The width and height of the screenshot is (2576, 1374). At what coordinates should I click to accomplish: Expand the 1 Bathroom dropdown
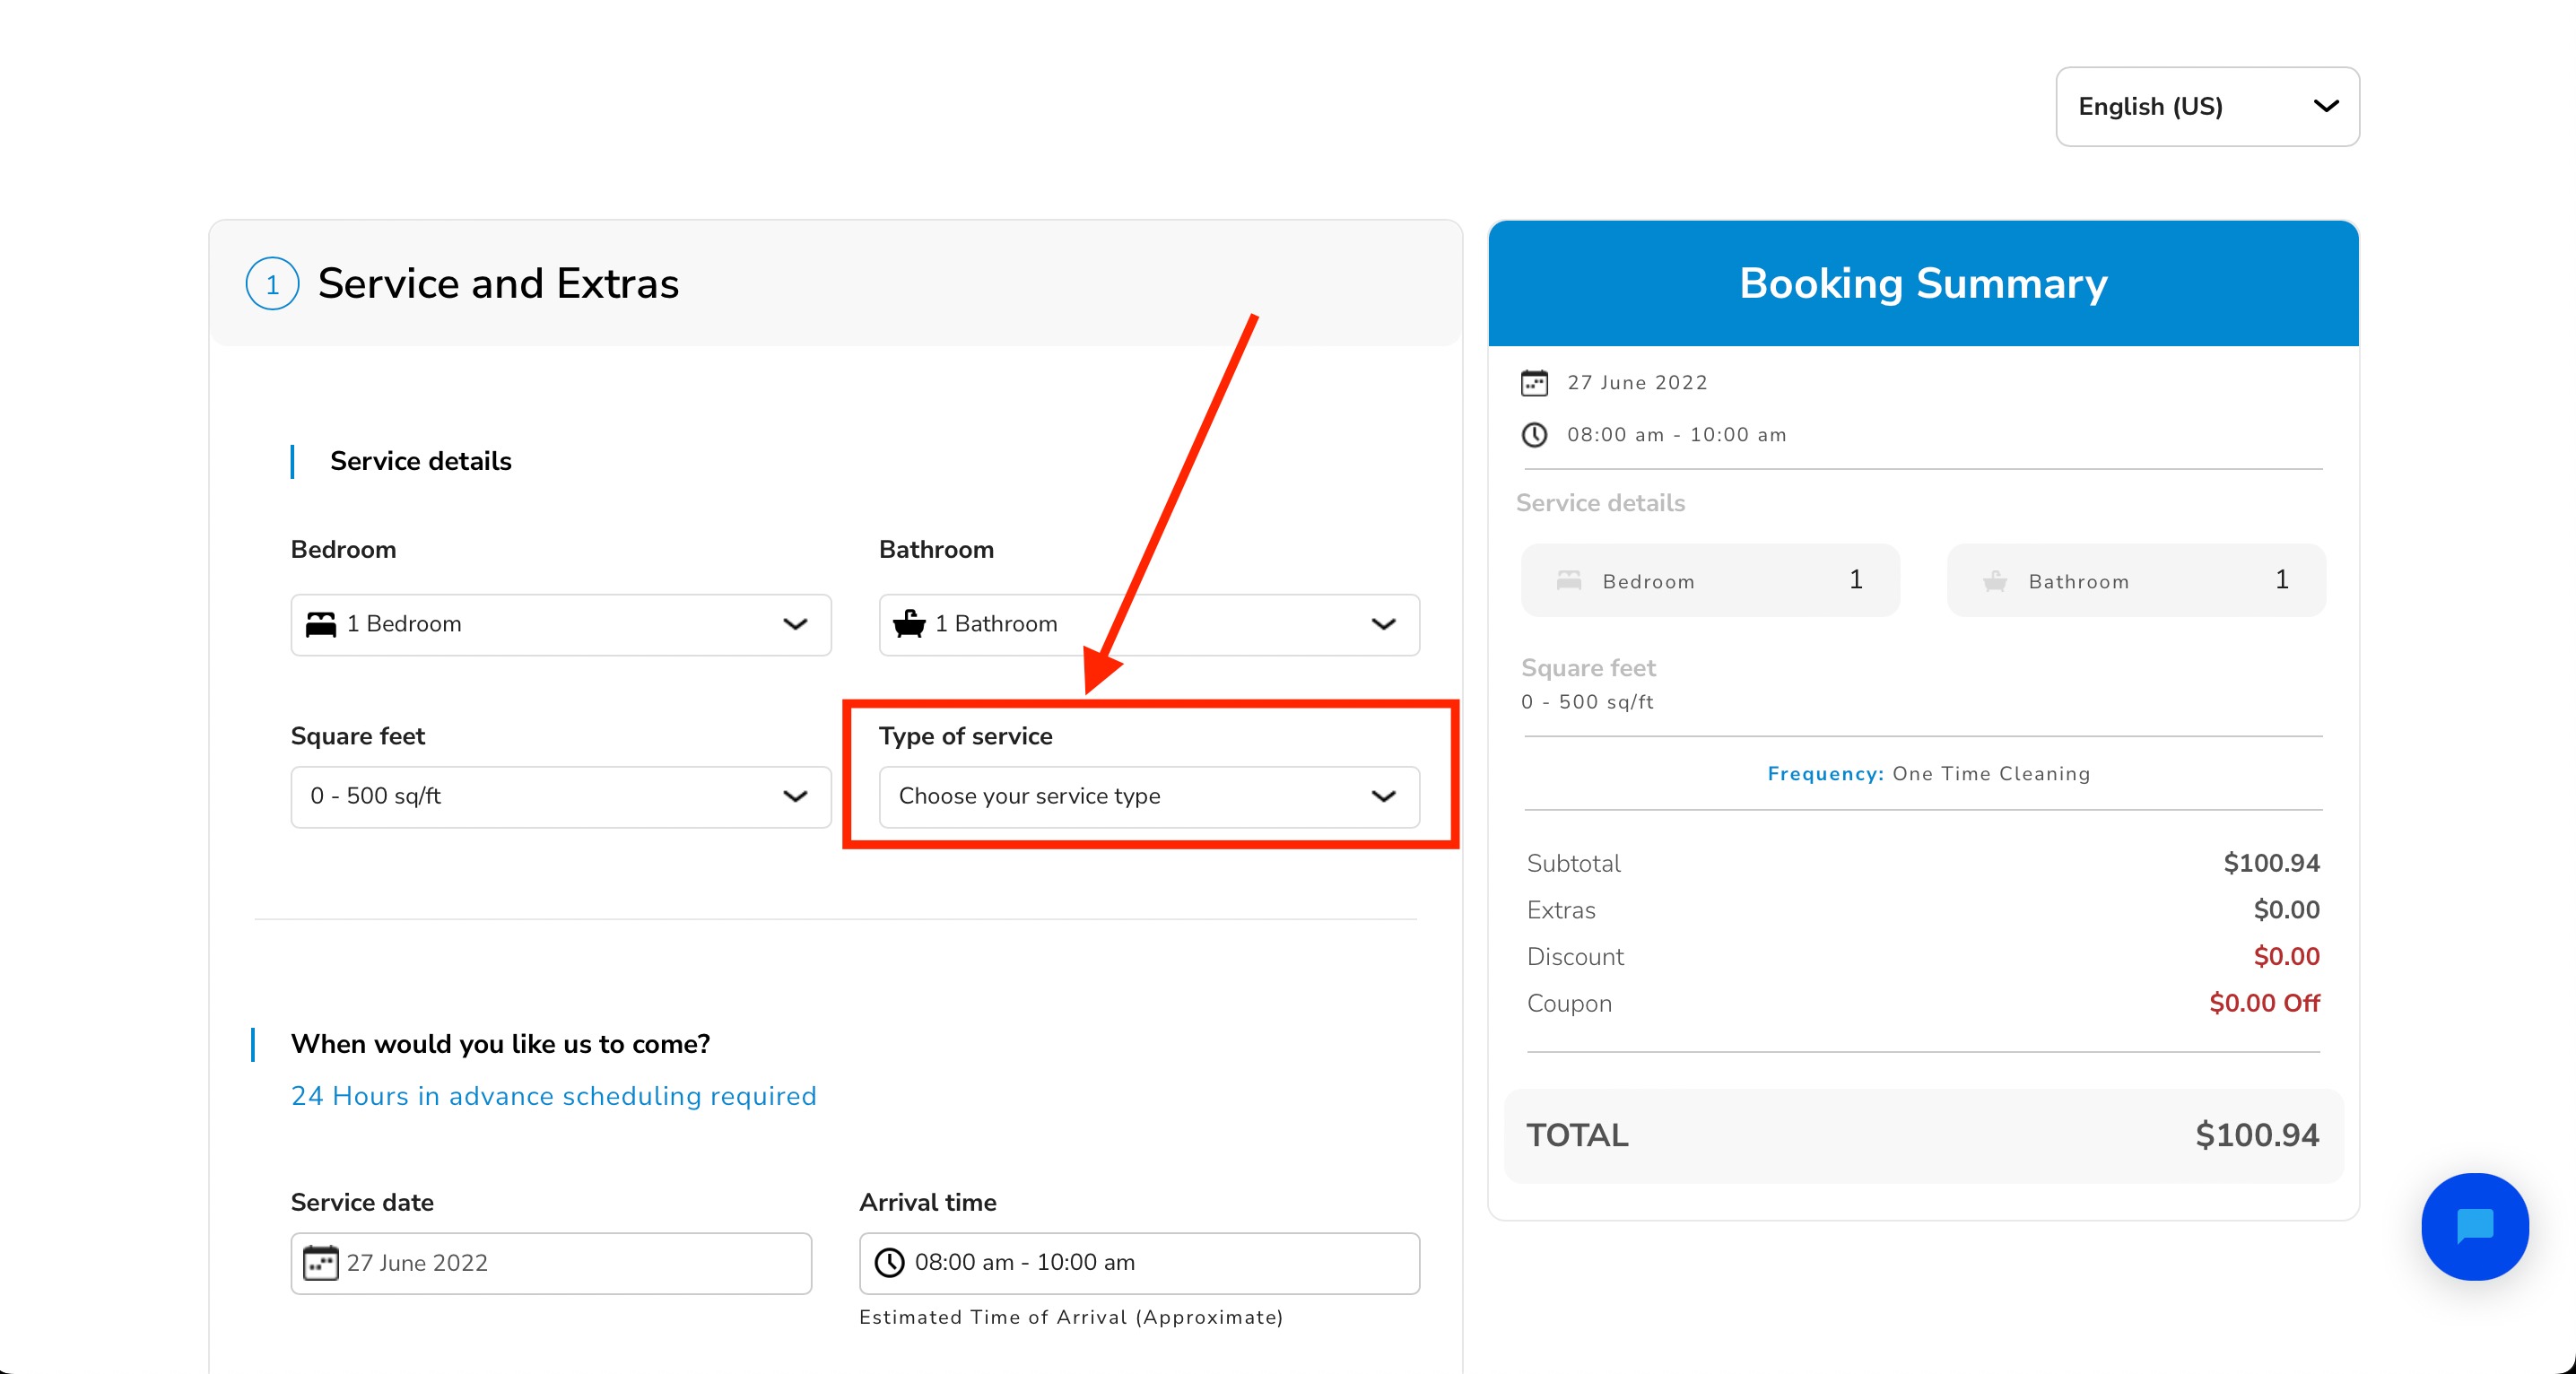tap(1149, 625)
